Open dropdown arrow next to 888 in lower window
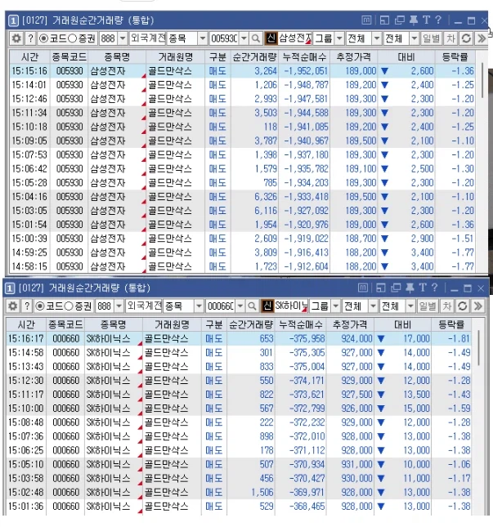This screenshot has height=527, width=493. [x=119, y=306]
